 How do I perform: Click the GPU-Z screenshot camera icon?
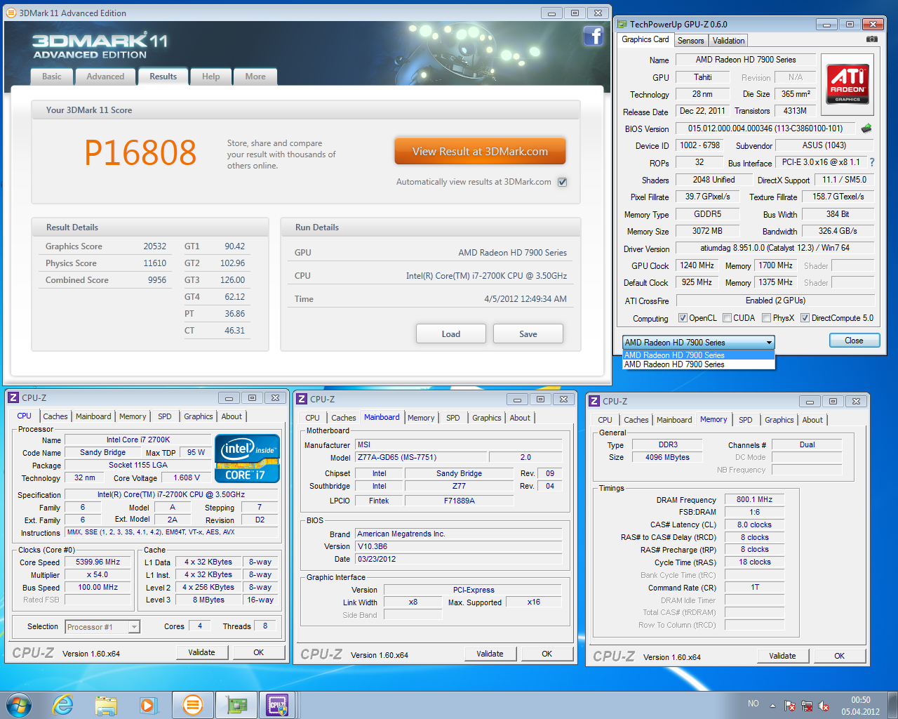(x=871, y=39)
